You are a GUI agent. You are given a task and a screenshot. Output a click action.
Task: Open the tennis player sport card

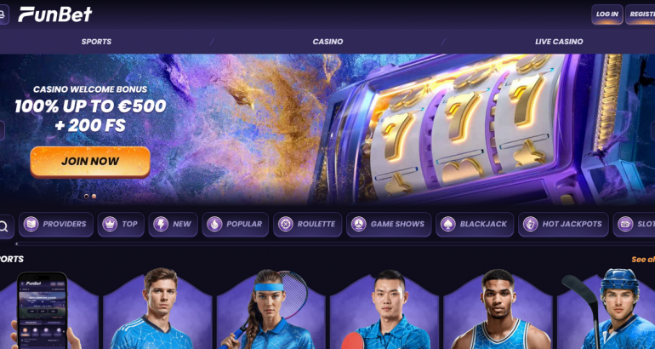coord(271,311)
